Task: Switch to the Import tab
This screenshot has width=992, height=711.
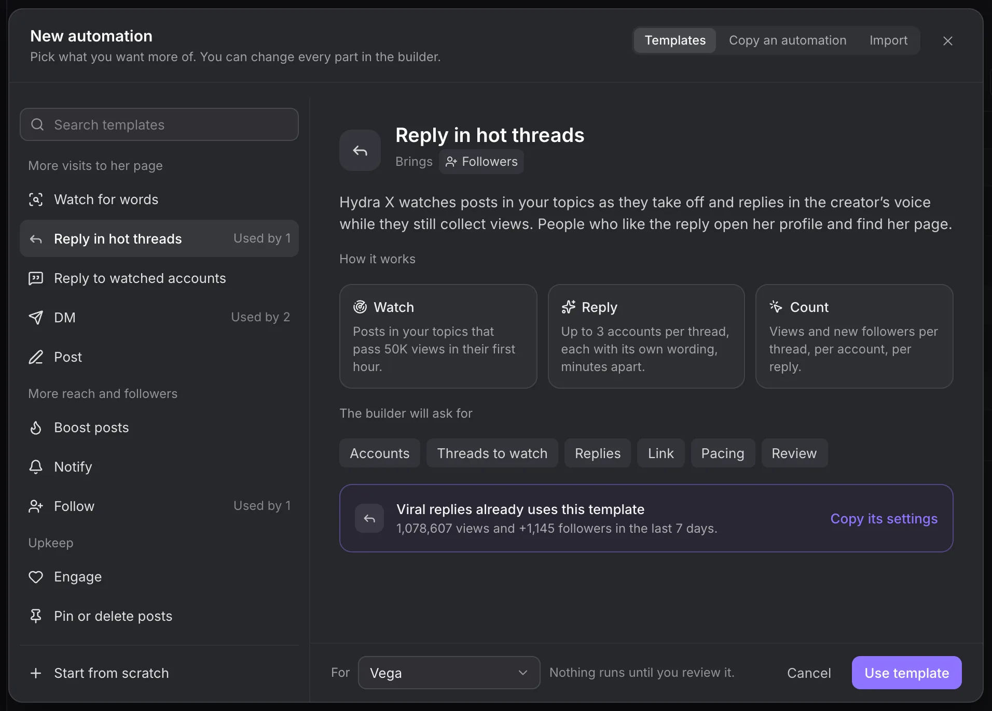Action: tap(888, 40)
